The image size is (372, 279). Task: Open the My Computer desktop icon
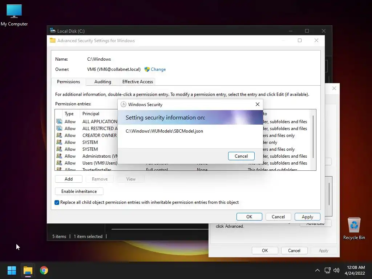pyautogui.click(x=14, y=15)
